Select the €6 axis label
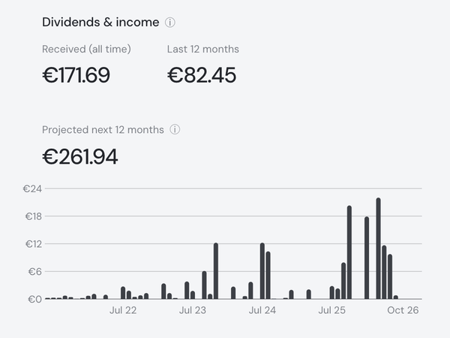The height and width of the screenshot is (338, 450). click(x=35, y=272)
